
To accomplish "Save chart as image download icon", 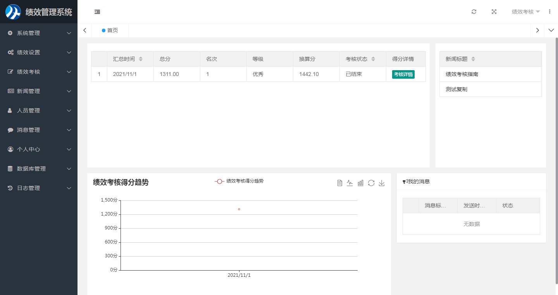I will click(x=381, y=183).
